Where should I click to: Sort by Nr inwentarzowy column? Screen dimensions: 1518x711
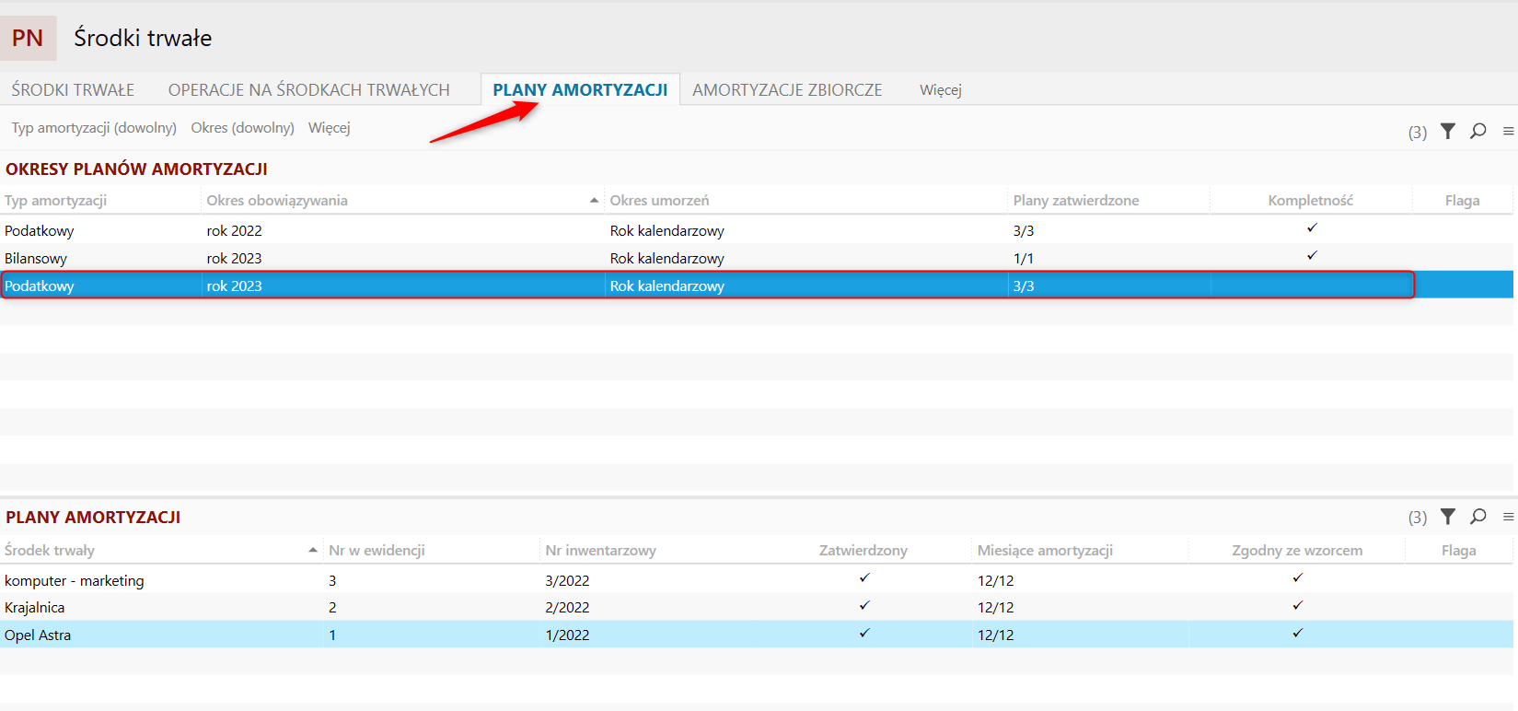[x=600, y=550]
